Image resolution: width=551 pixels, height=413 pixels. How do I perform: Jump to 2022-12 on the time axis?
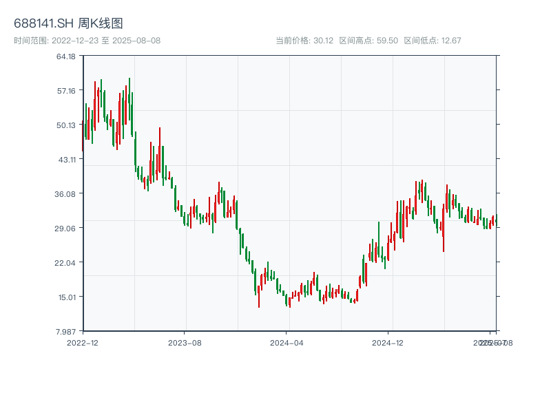point(82,342)
